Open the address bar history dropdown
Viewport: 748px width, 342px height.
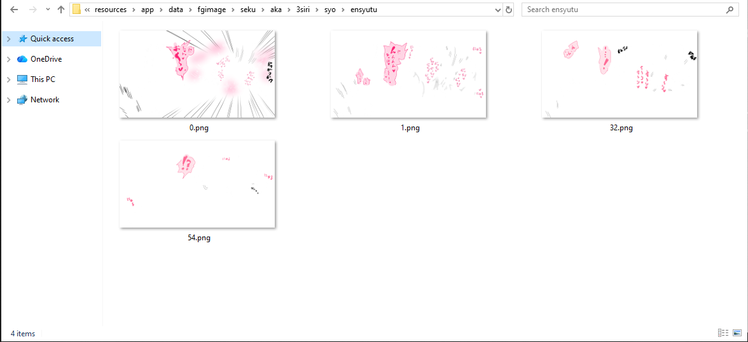coord(499,10)
